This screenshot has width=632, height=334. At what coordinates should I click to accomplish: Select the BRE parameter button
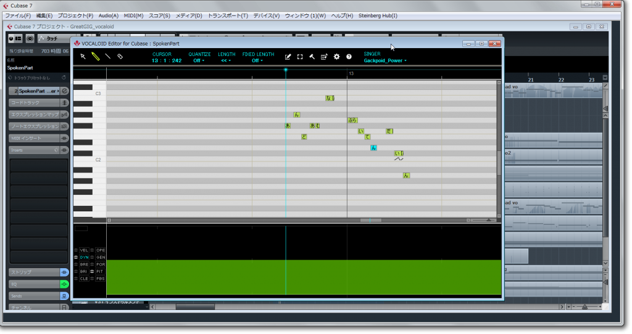[x=84, y=264]
